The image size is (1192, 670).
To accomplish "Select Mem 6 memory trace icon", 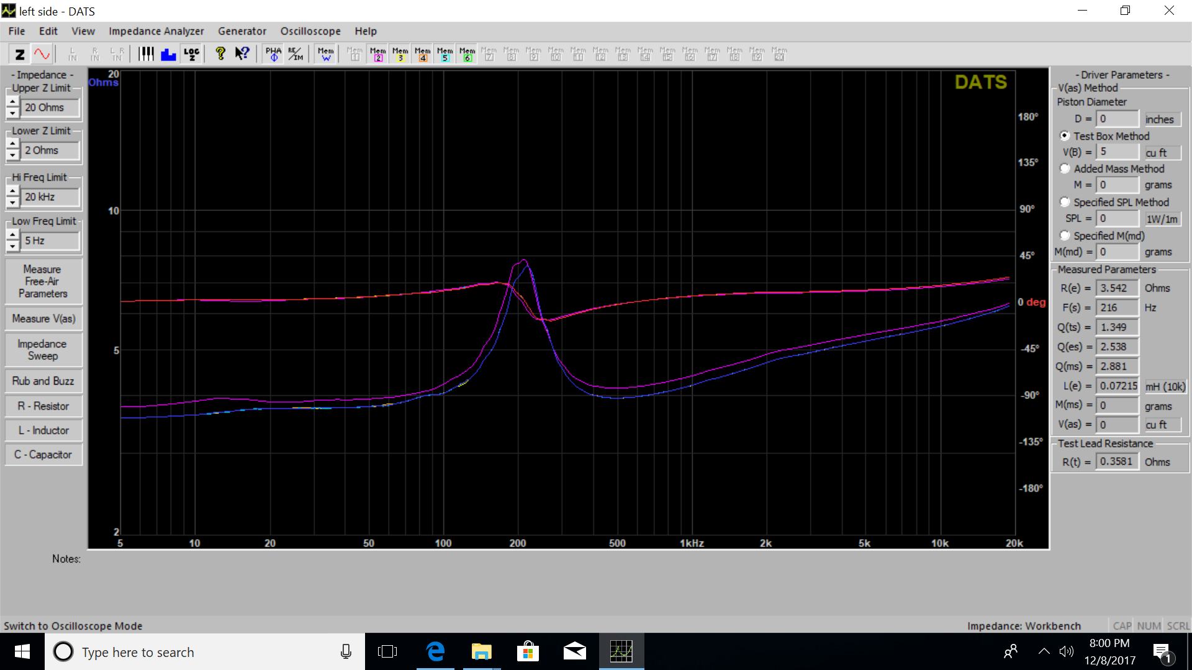I will click(x=467, y=54).
